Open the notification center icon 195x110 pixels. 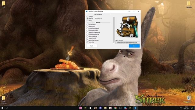tap(192, 108)
